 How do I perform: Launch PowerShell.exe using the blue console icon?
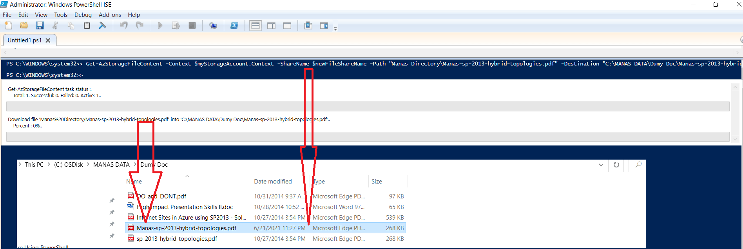click(234, 25)
